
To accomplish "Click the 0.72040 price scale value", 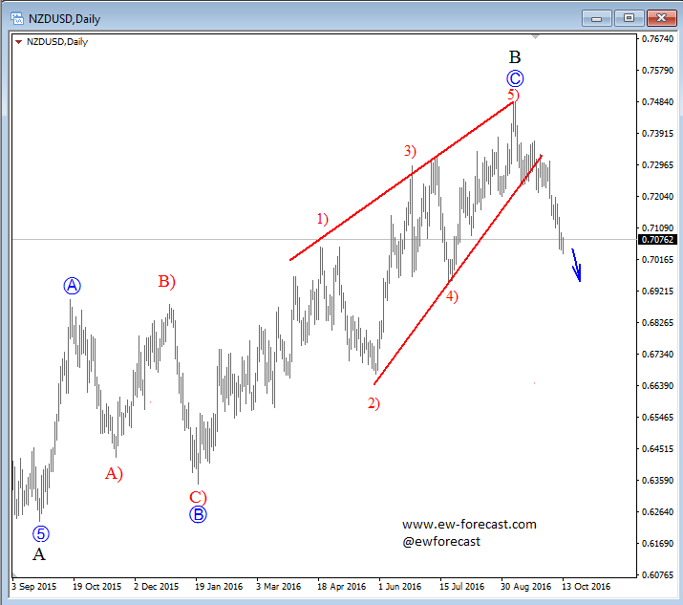I will pos(658,197).
